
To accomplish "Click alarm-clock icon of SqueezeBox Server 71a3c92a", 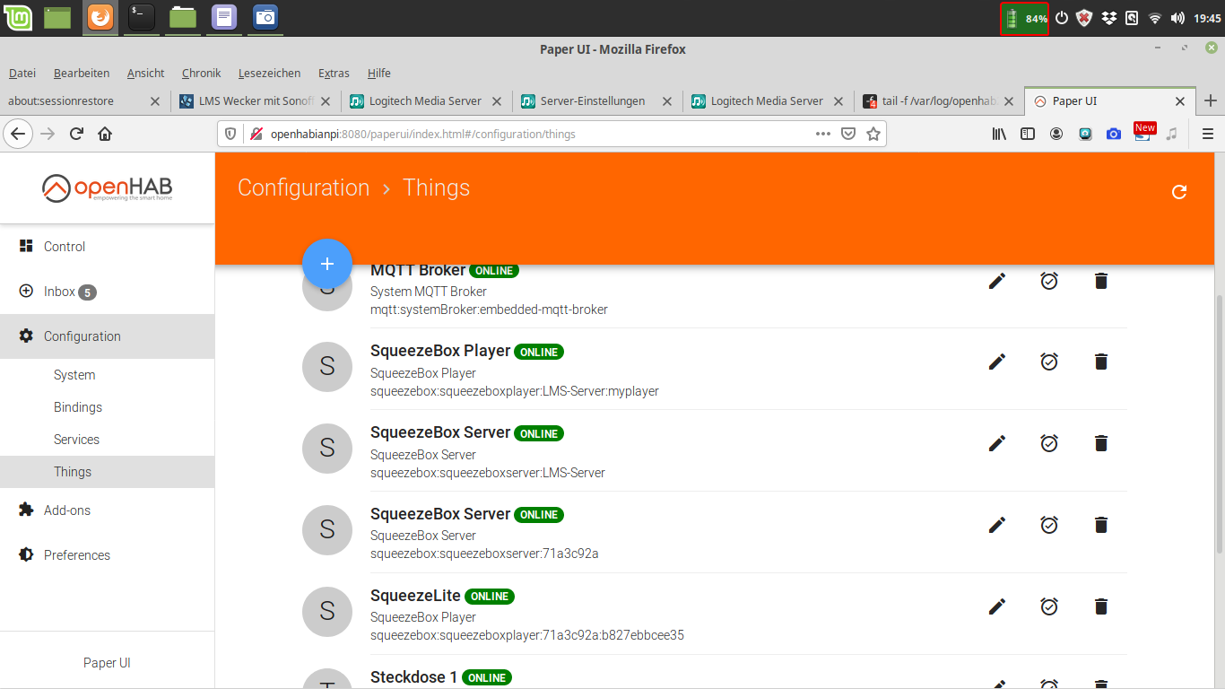I will coord(1049,525).
